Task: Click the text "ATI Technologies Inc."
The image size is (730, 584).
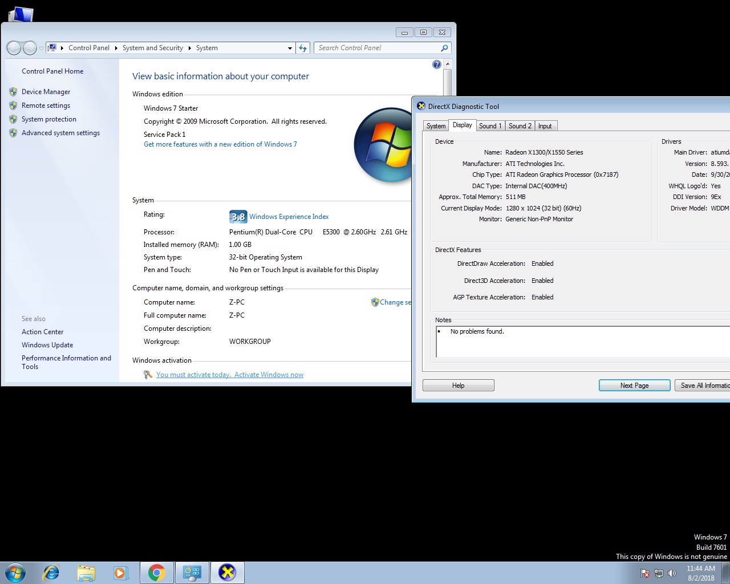Action: [x=535, y=164]
